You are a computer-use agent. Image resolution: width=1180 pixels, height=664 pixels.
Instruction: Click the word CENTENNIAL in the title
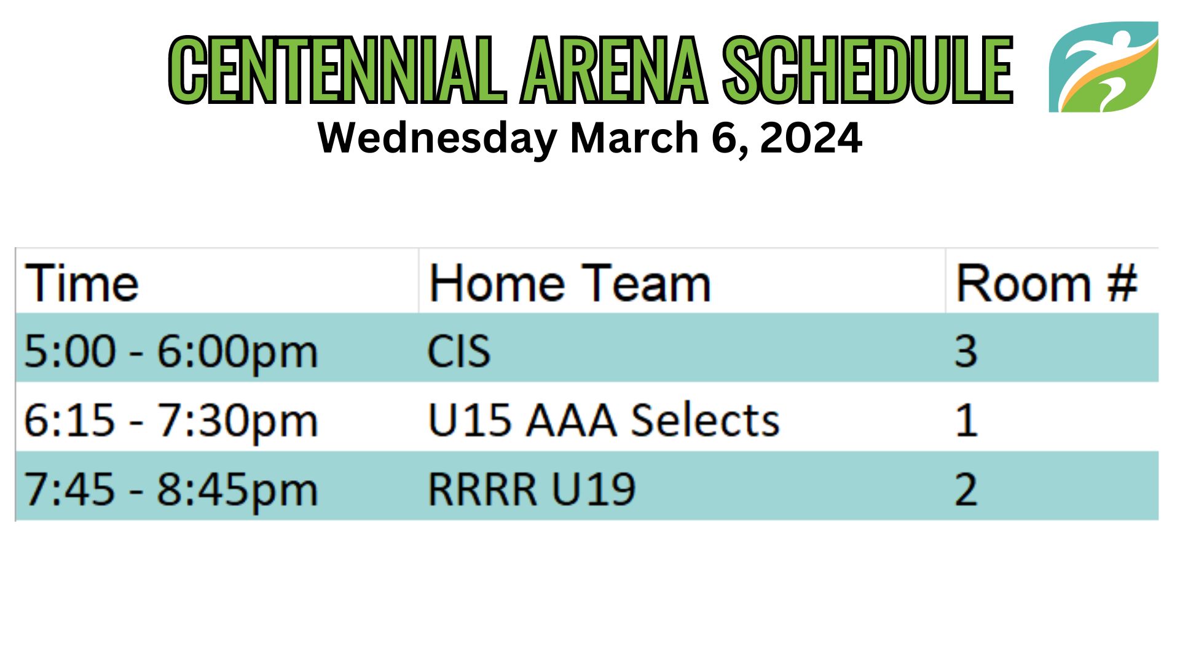point(337,69)
